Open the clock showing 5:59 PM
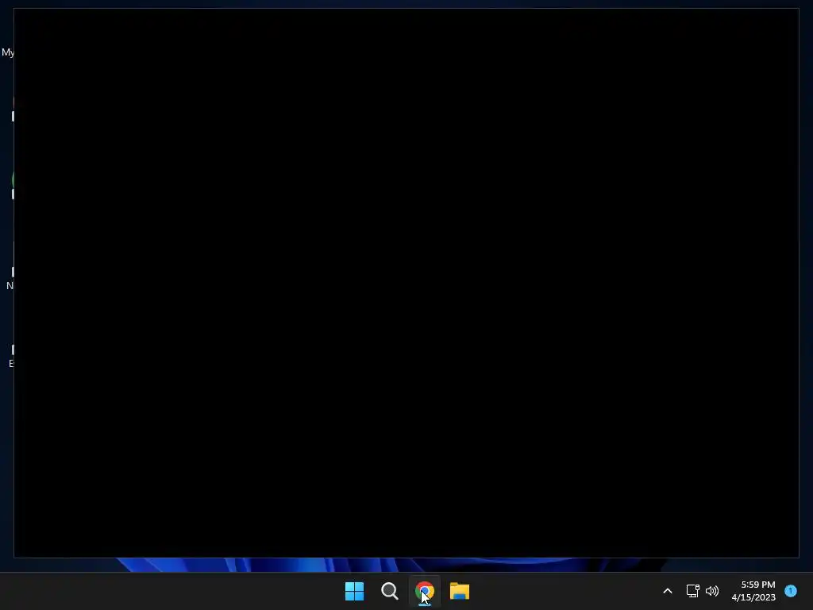This screenshot has height=610, width=813. click(753, 591)
